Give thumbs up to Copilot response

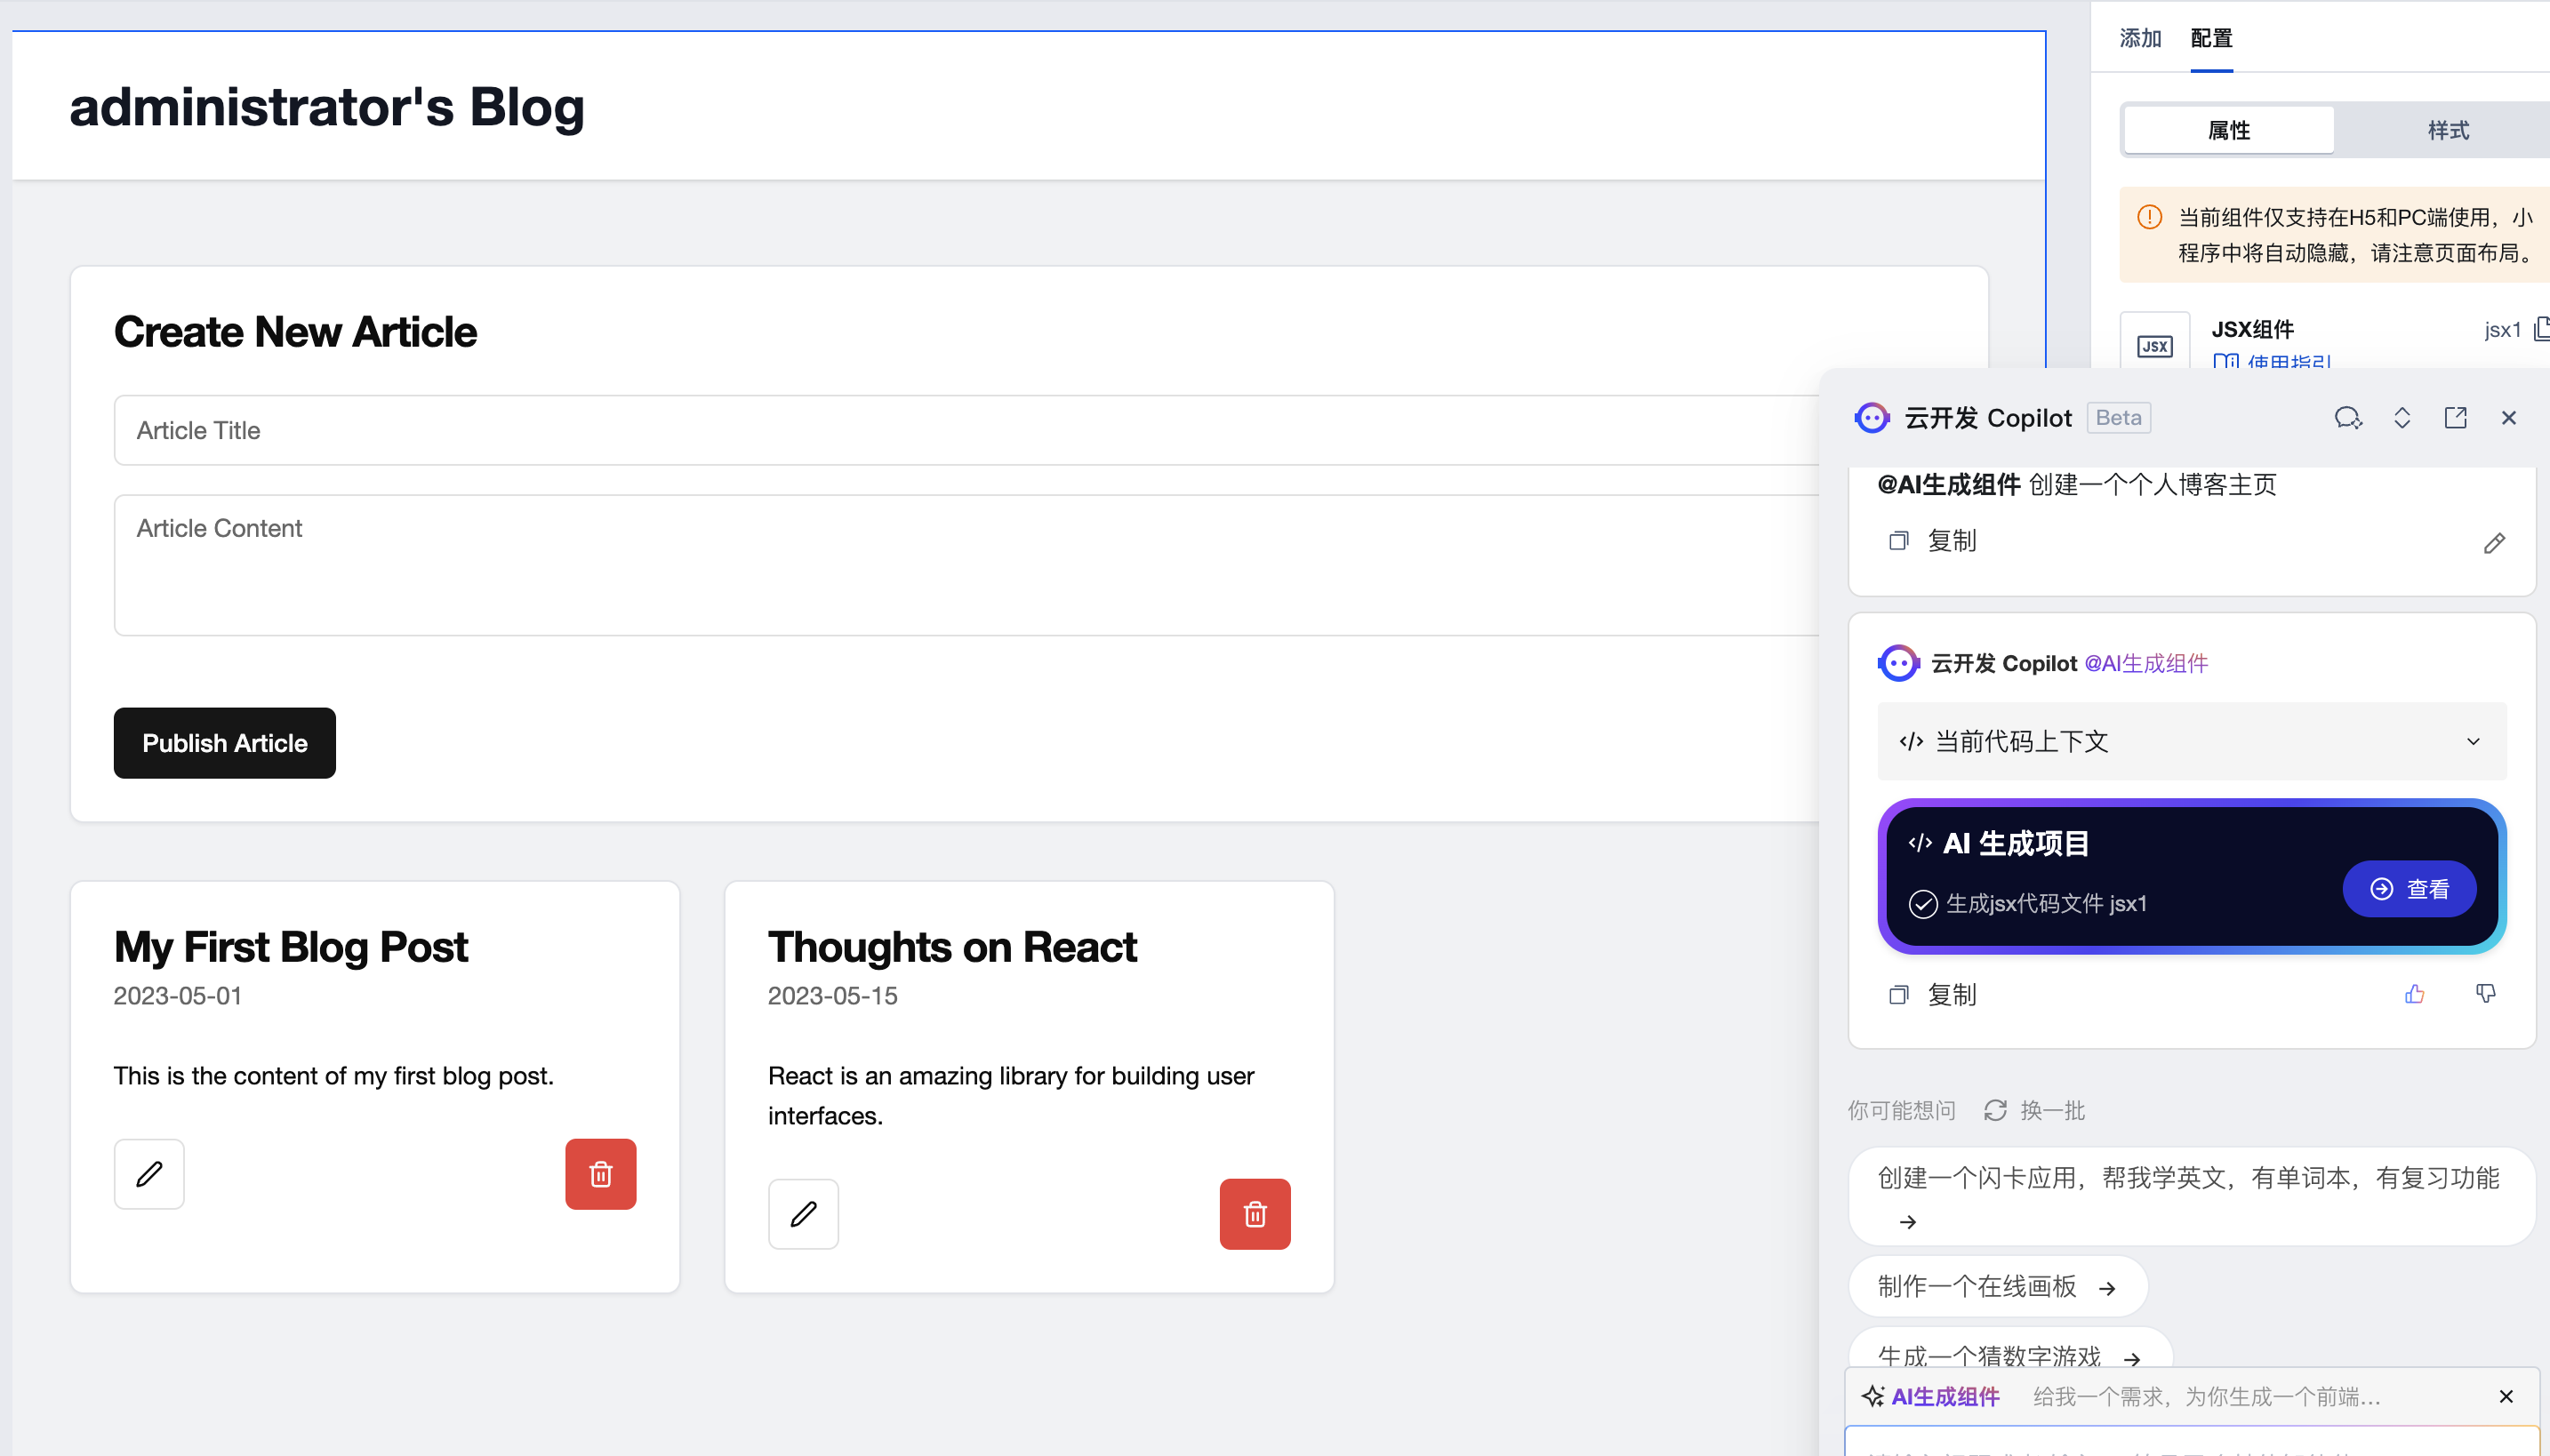[x=2414, y=994]
